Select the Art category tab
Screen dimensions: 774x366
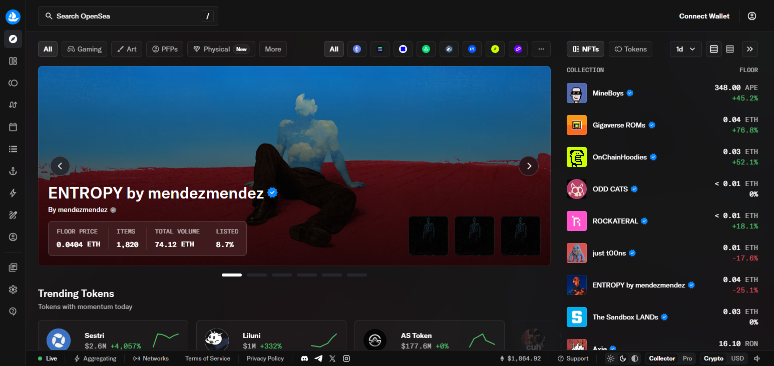tap(127, 49)
